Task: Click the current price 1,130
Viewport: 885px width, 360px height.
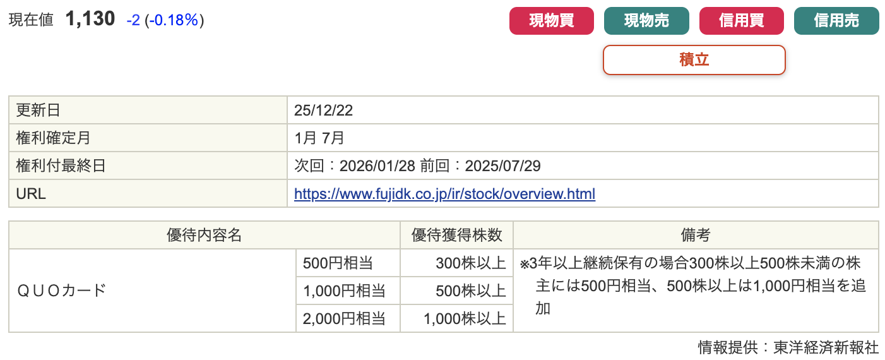Action: [x=90, y=20]
